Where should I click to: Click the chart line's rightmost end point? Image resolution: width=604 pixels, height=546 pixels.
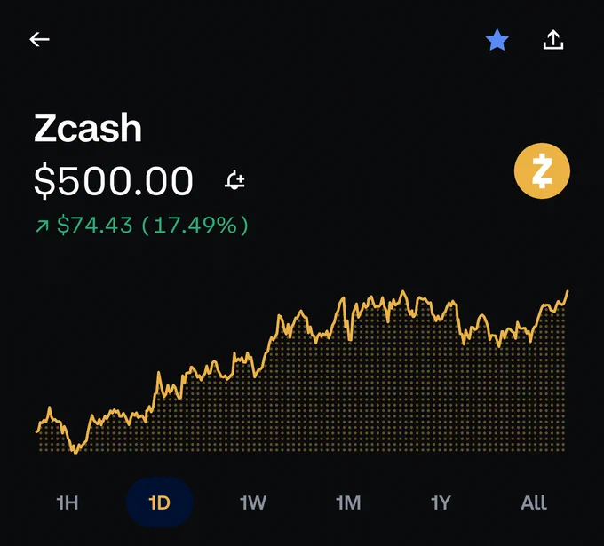coord(567,292)
